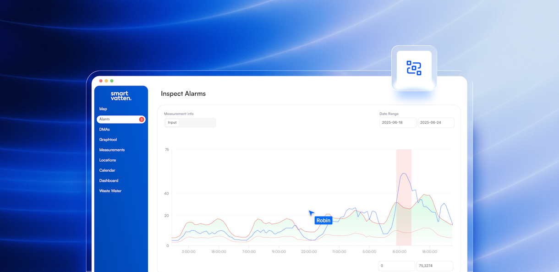Open the Map section
The image size is (559, 272).
coord(103,109)
